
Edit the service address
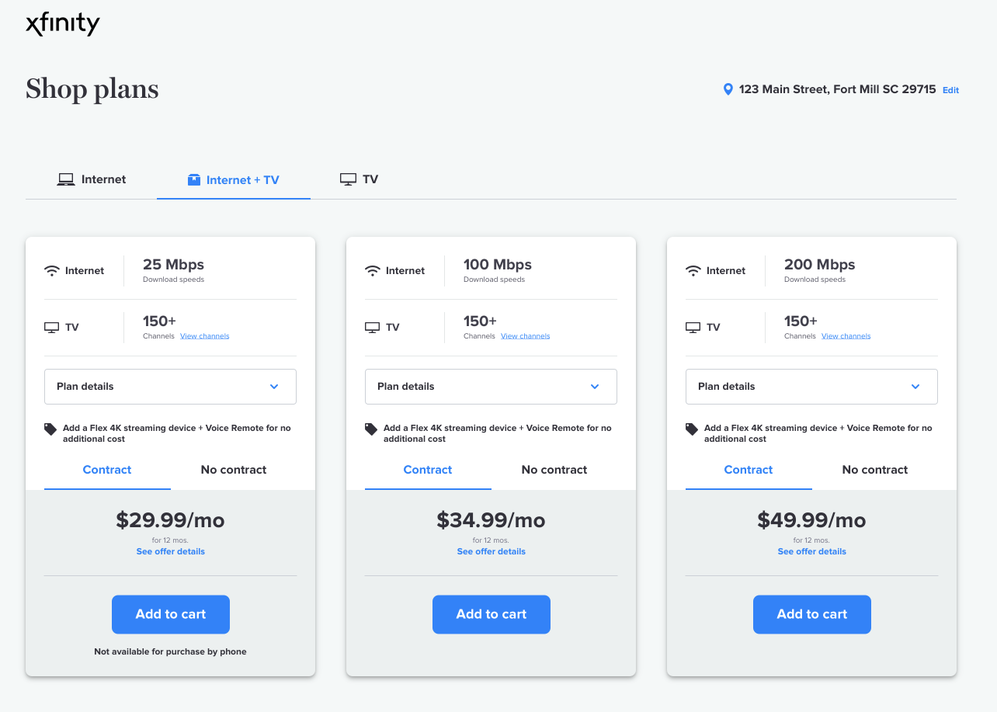[x=950, y=90]
